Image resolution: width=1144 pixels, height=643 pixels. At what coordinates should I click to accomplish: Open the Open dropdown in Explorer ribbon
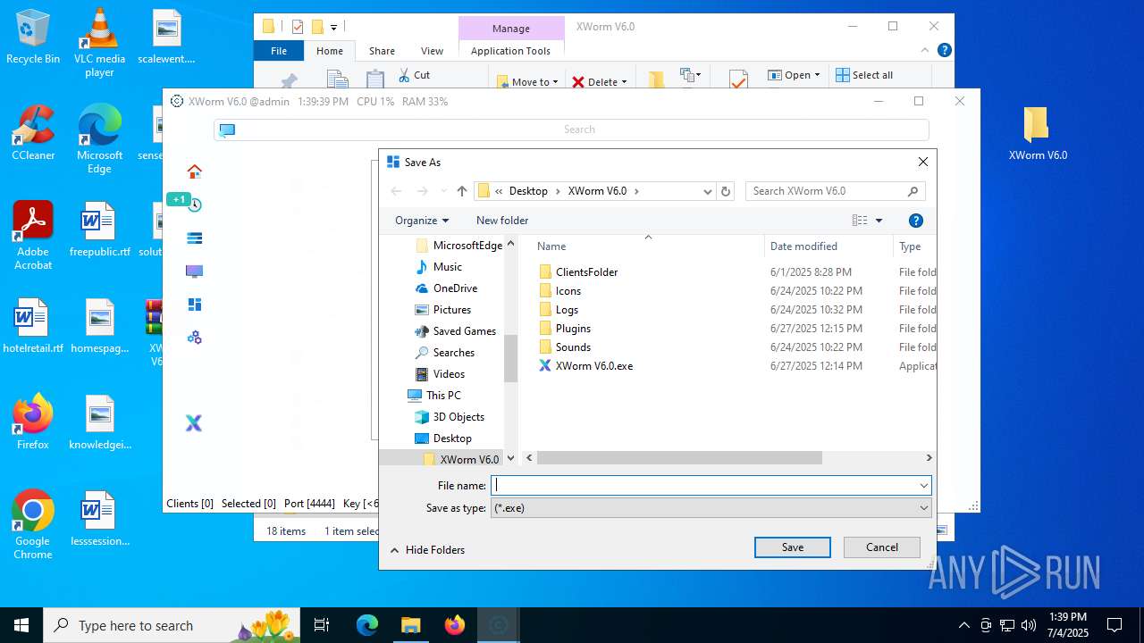[x=794, y=75]
